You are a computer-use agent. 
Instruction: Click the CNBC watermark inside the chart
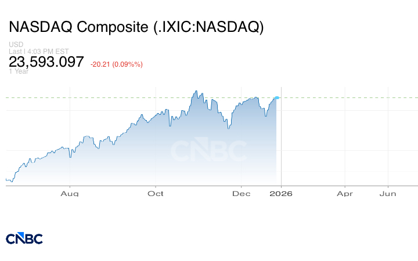(208, 151)
